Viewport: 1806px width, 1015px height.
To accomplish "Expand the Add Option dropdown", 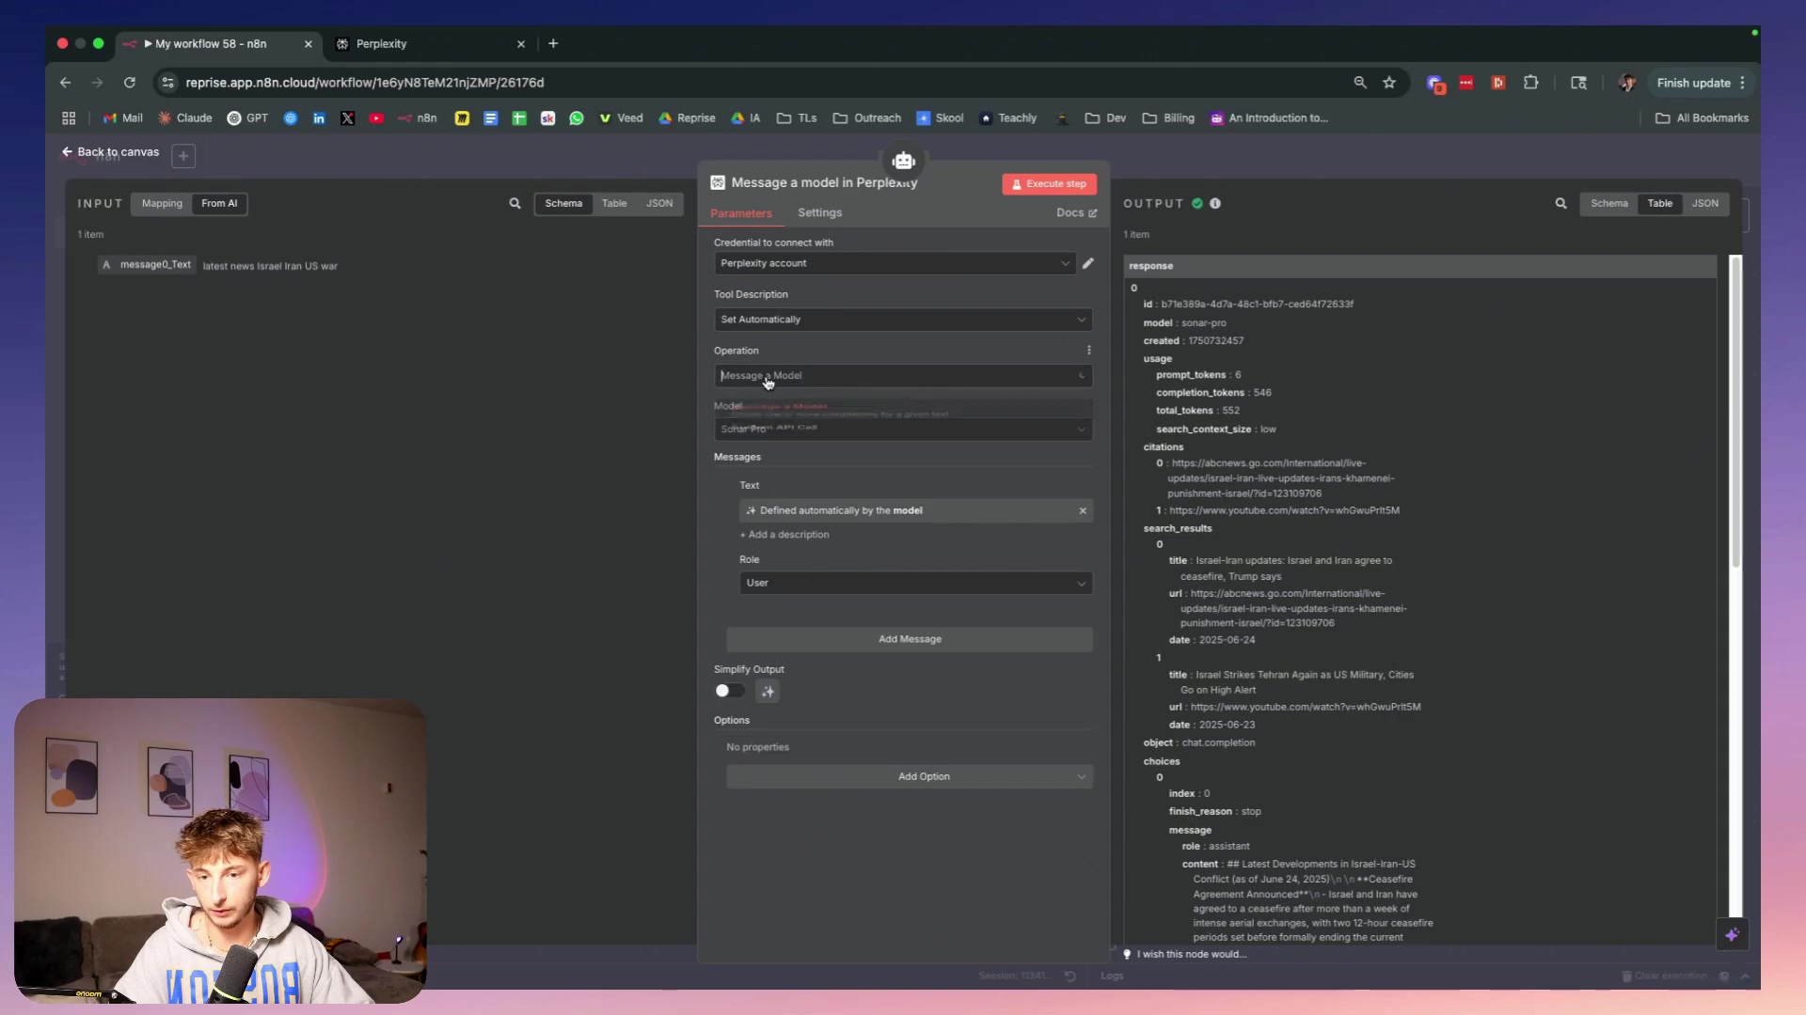I will (910, 777).
